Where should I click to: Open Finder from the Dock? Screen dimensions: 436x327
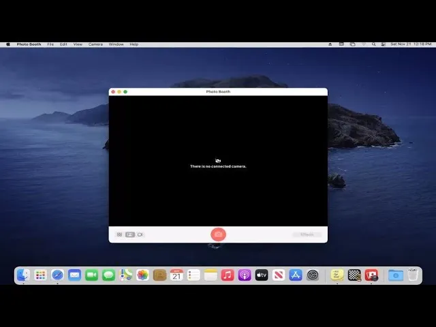click(x=24, y=275)
